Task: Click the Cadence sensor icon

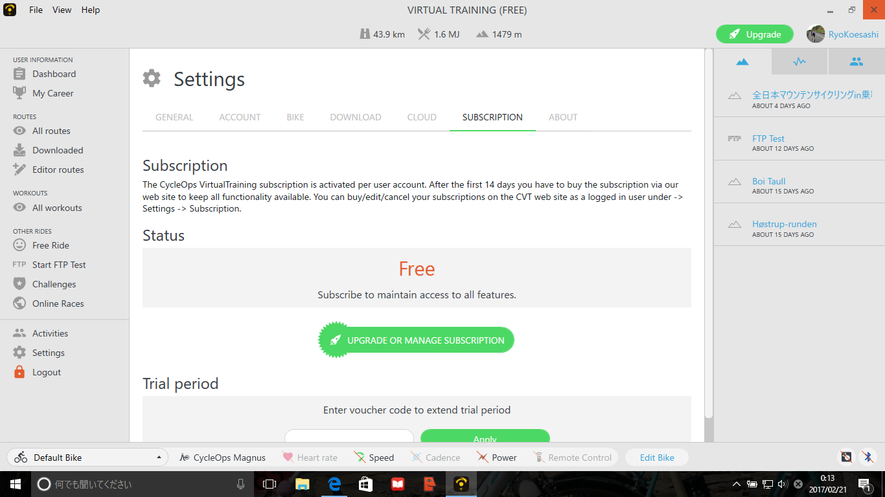Action: click(417, 458)
